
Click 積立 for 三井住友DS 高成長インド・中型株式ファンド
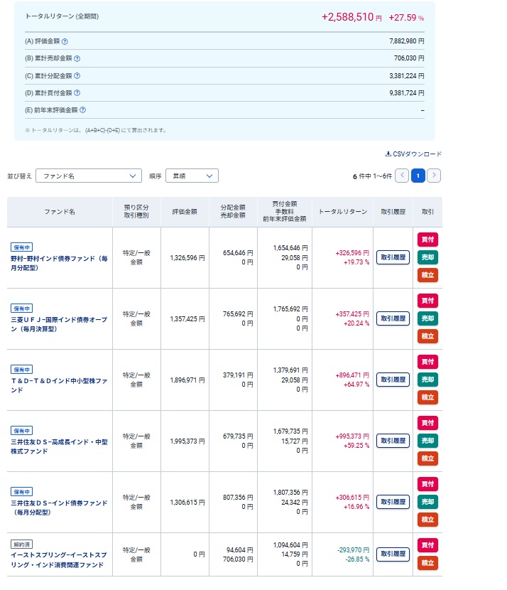point(427,458)
